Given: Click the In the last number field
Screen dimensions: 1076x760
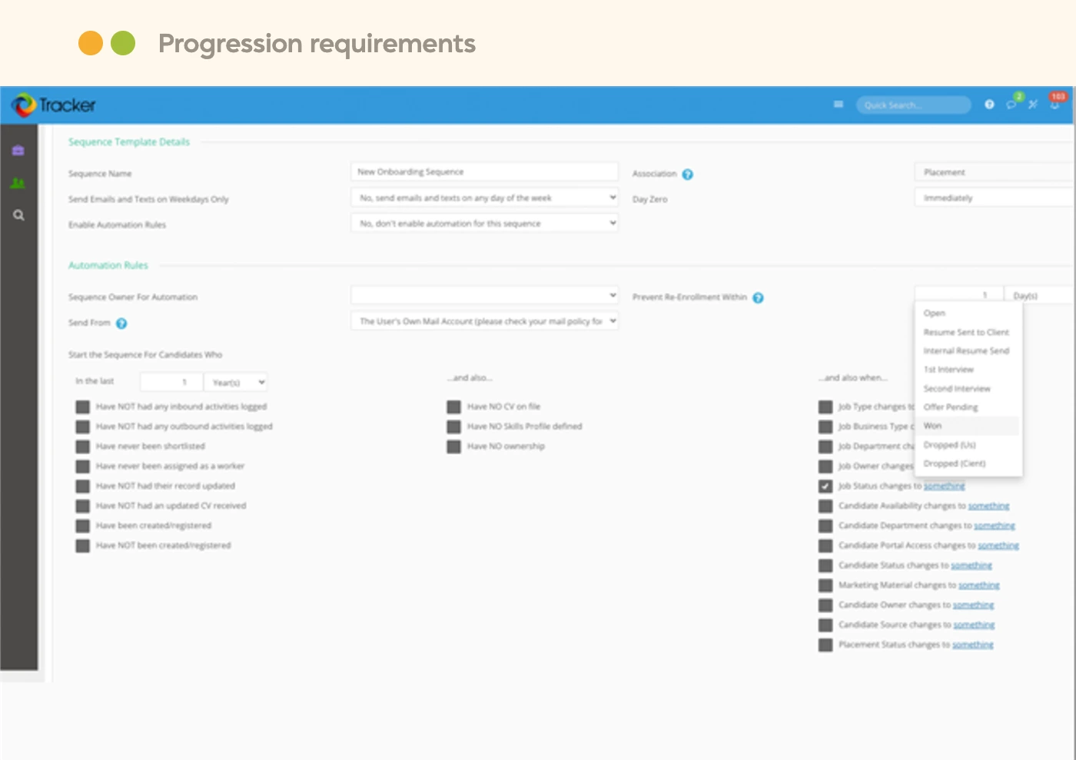Looking at the screenshot, I should point(171,382).
